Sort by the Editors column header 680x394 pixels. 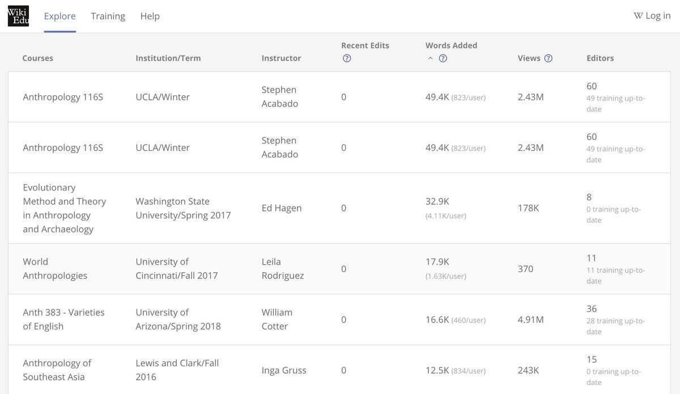point(600,58)
